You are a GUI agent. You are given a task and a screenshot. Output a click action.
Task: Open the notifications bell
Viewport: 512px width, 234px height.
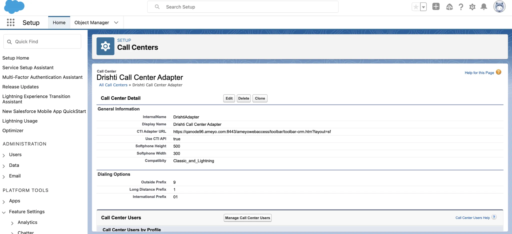[x=484, y=7]
